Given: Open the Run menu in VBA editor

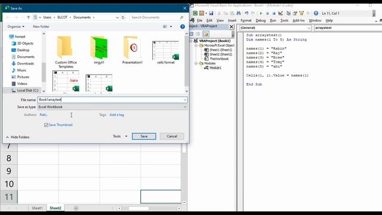Looking at the screenshot, I should tap(273, 20).
